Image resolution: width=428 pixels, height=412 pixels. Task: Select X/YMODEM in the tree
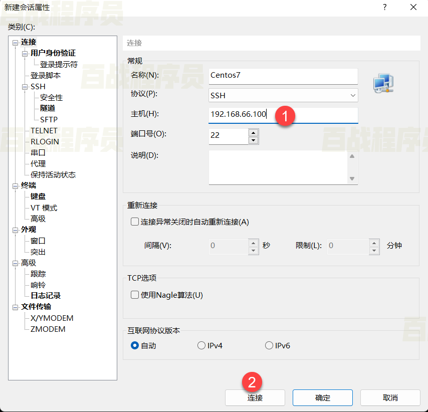tap(52, 318)
